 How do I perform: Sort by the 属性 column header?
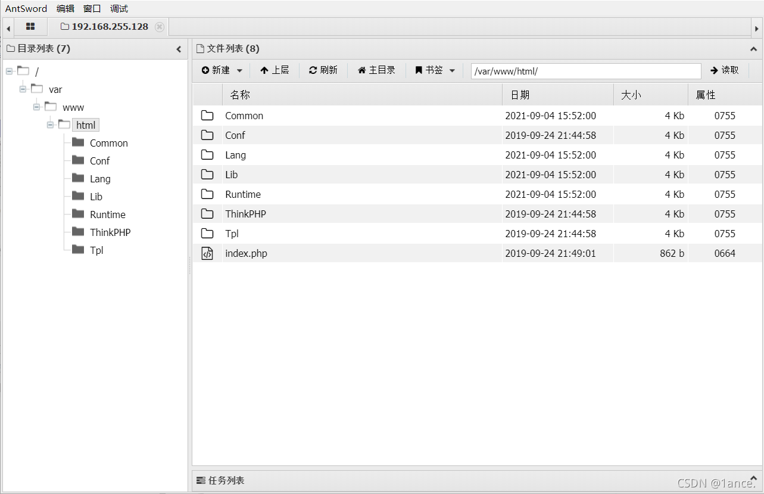point(725,95)
